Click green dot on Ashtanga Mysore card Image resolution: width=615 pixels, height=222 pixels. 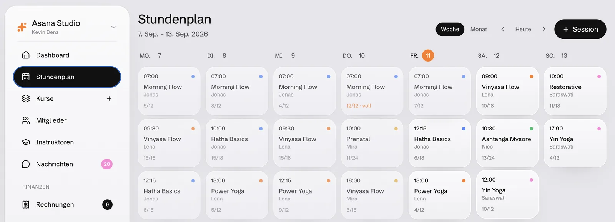pyautogui.click(x=531, y=129)
